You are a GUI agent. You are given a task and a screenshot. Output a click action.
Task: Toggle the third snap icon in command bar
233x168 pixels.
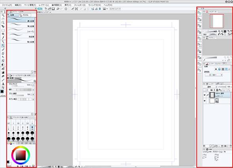coord(100,9)
